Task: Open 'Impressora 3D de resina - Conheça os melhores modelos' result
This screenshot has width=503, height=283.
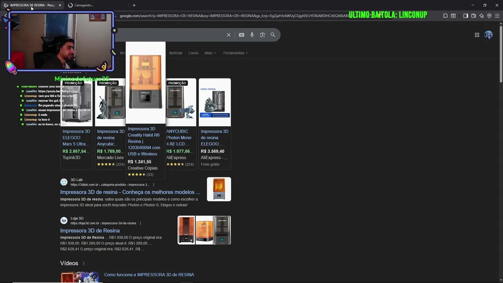Action: (130, 192)
